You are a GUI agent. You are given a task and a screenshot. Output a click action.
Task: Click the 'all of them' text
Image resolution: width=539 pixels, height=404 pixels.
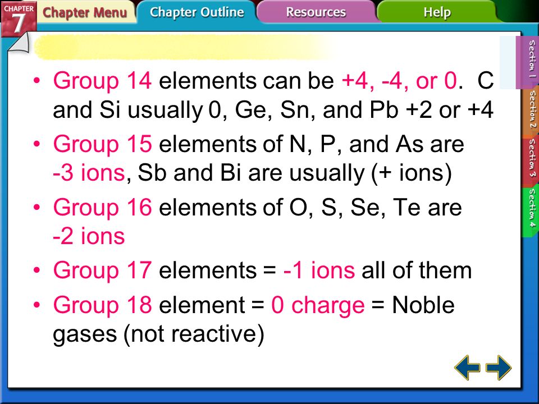tap(417, 270)
